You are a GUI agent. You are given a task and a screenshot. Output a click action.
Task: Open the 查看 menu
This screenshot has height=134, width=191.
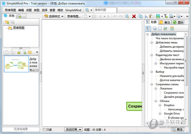52,10
